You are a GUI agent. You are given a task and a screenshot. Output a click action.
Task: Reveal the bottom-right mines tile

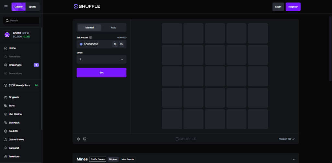(x=258, y=119)
